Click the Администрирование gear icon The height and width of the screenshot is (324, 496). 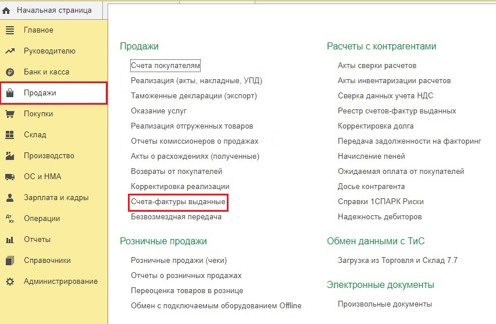click(10, 282)
